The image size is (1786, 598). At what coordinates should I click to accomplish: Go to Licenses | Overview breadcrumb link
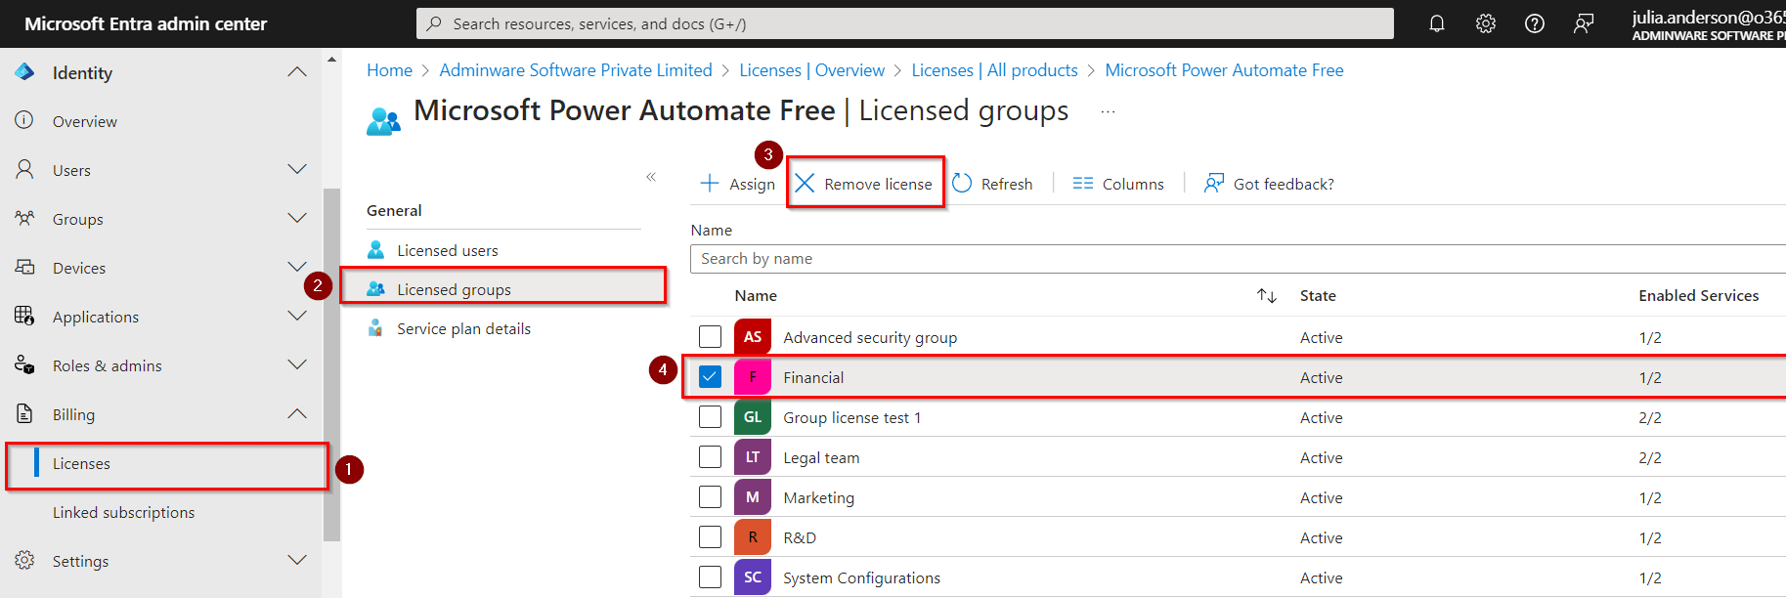tap(811, 70)
